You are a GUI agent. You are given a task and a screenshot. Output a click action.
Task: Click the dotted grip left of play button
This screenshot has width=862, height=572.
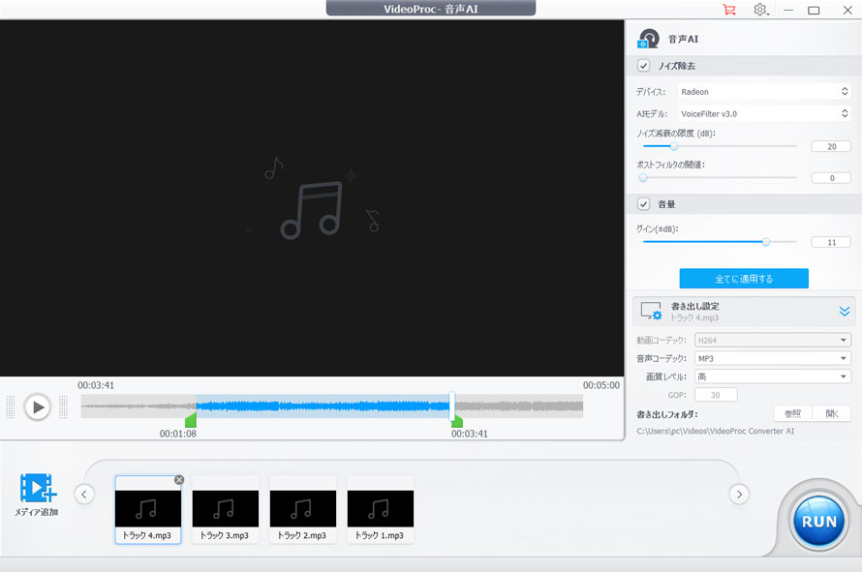pos(10,407)
